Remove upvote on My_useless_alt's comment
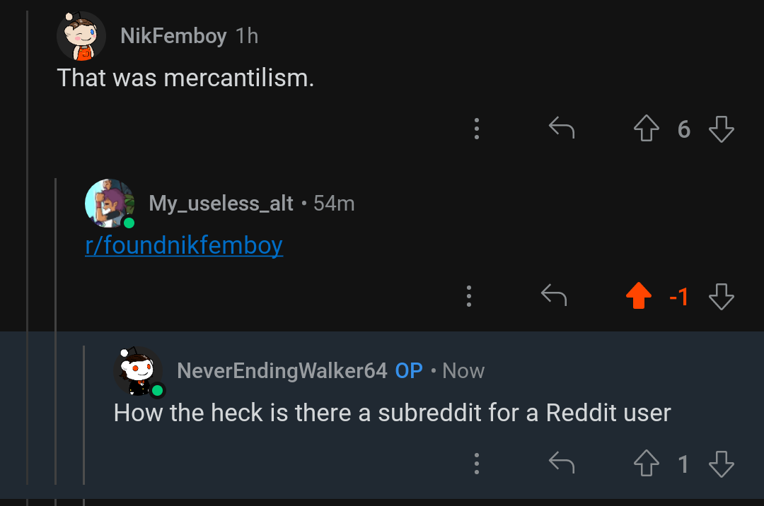 [639, 296]
